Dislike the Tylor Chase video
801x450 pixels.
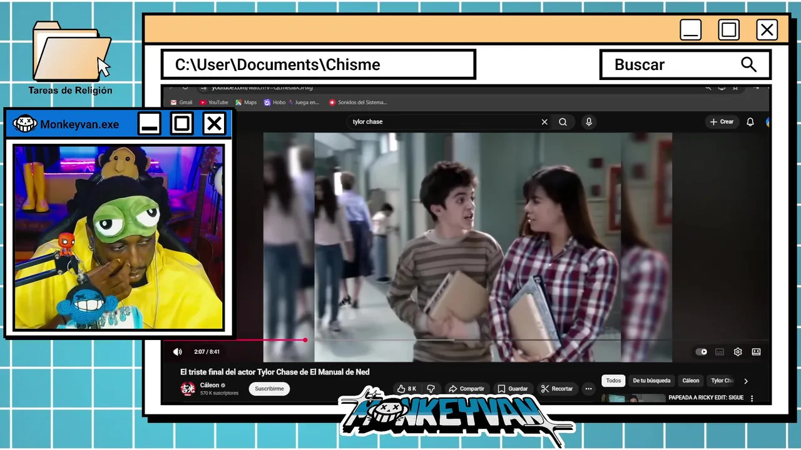click(431, 389)
